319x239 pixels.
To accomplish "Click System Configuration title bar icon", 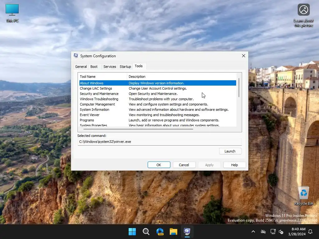I will (x=76, y=56).
